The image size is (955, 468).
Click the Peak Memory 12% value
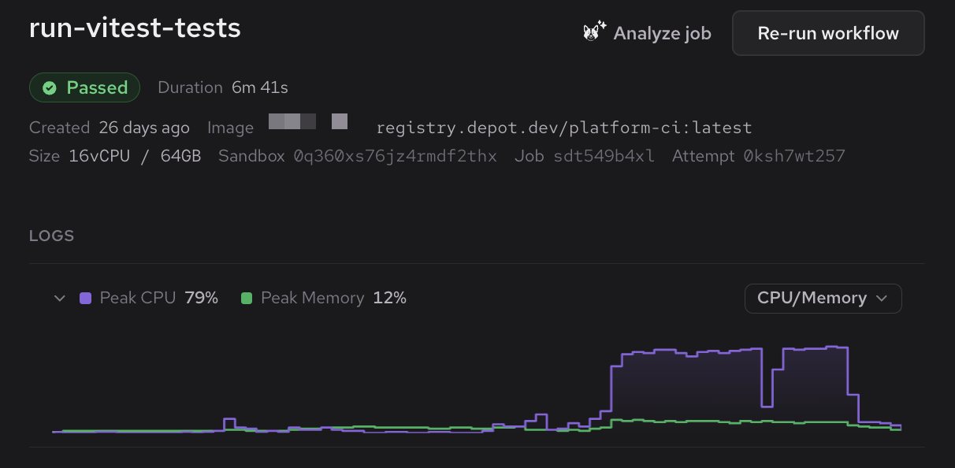click(389, 298)
